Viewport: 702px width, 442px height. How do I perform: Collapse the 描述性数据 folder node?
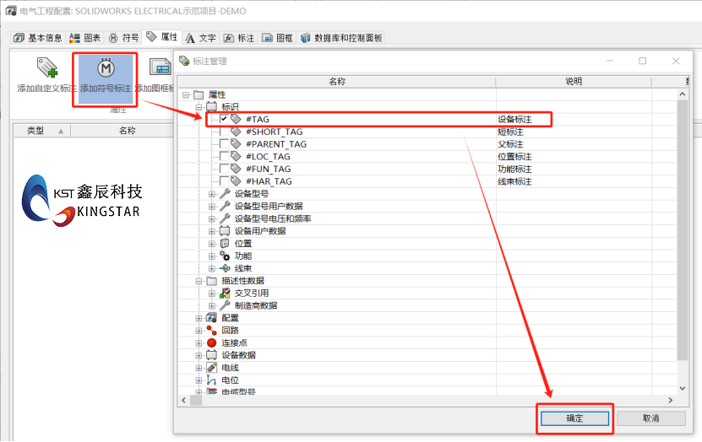click(199, 281)
